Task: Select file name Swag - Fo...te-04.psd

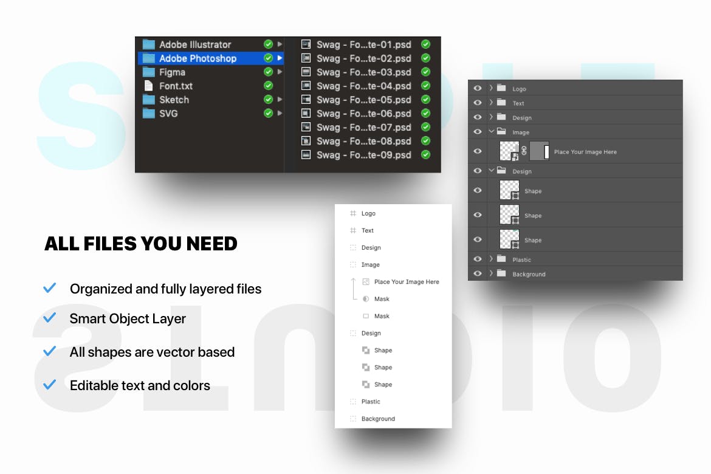Action: click(x=363, y=86)
